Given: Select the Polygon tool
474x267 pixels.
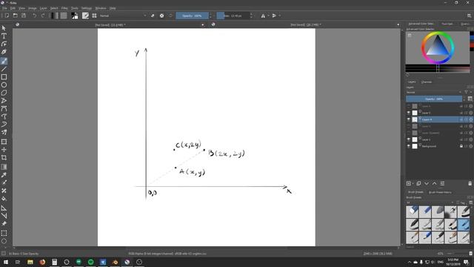Looking at the screenshot, I should [4, 93].
